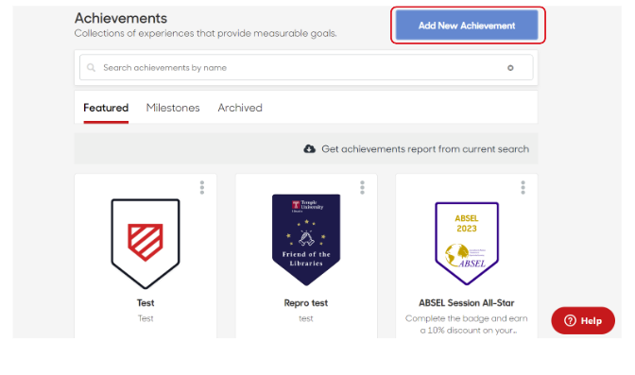Open the Test achievement title

pyautogui.click(x=146, y=303)
